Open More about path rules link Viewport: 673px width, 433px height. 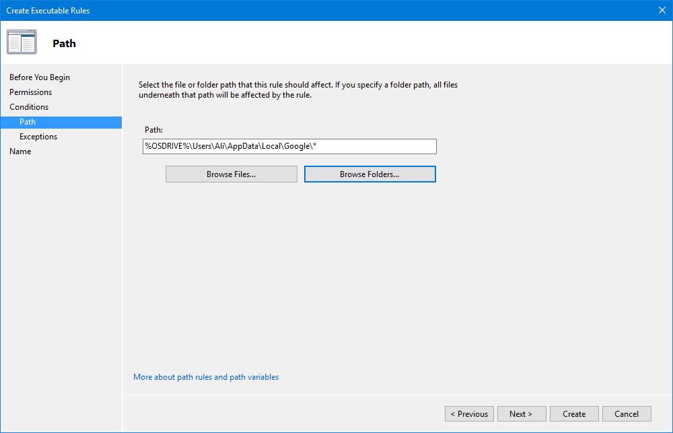pos(206,377)
